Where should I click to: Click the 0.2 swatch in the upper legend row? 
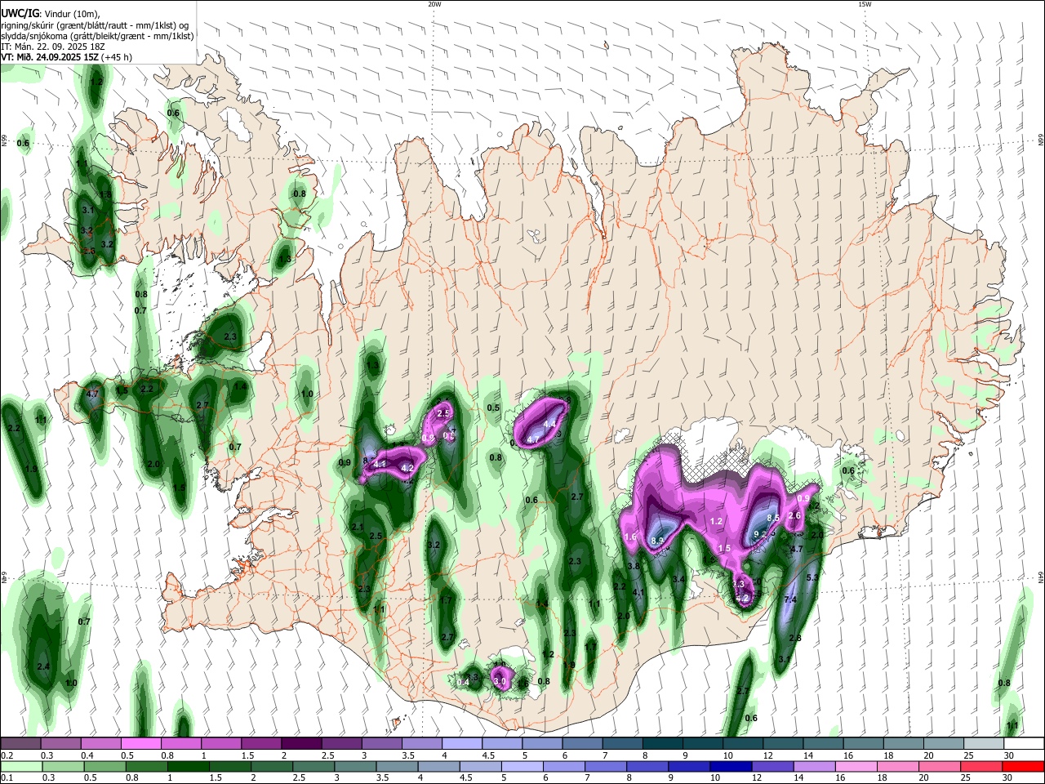(21, 743)
